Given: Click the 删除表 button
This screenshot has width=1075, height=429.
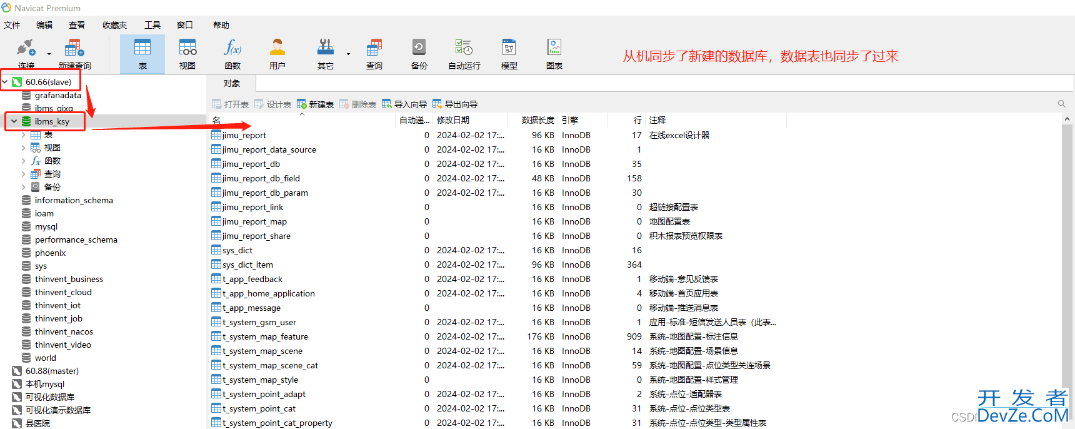Looking at the screenshot, I should [358, 104].
